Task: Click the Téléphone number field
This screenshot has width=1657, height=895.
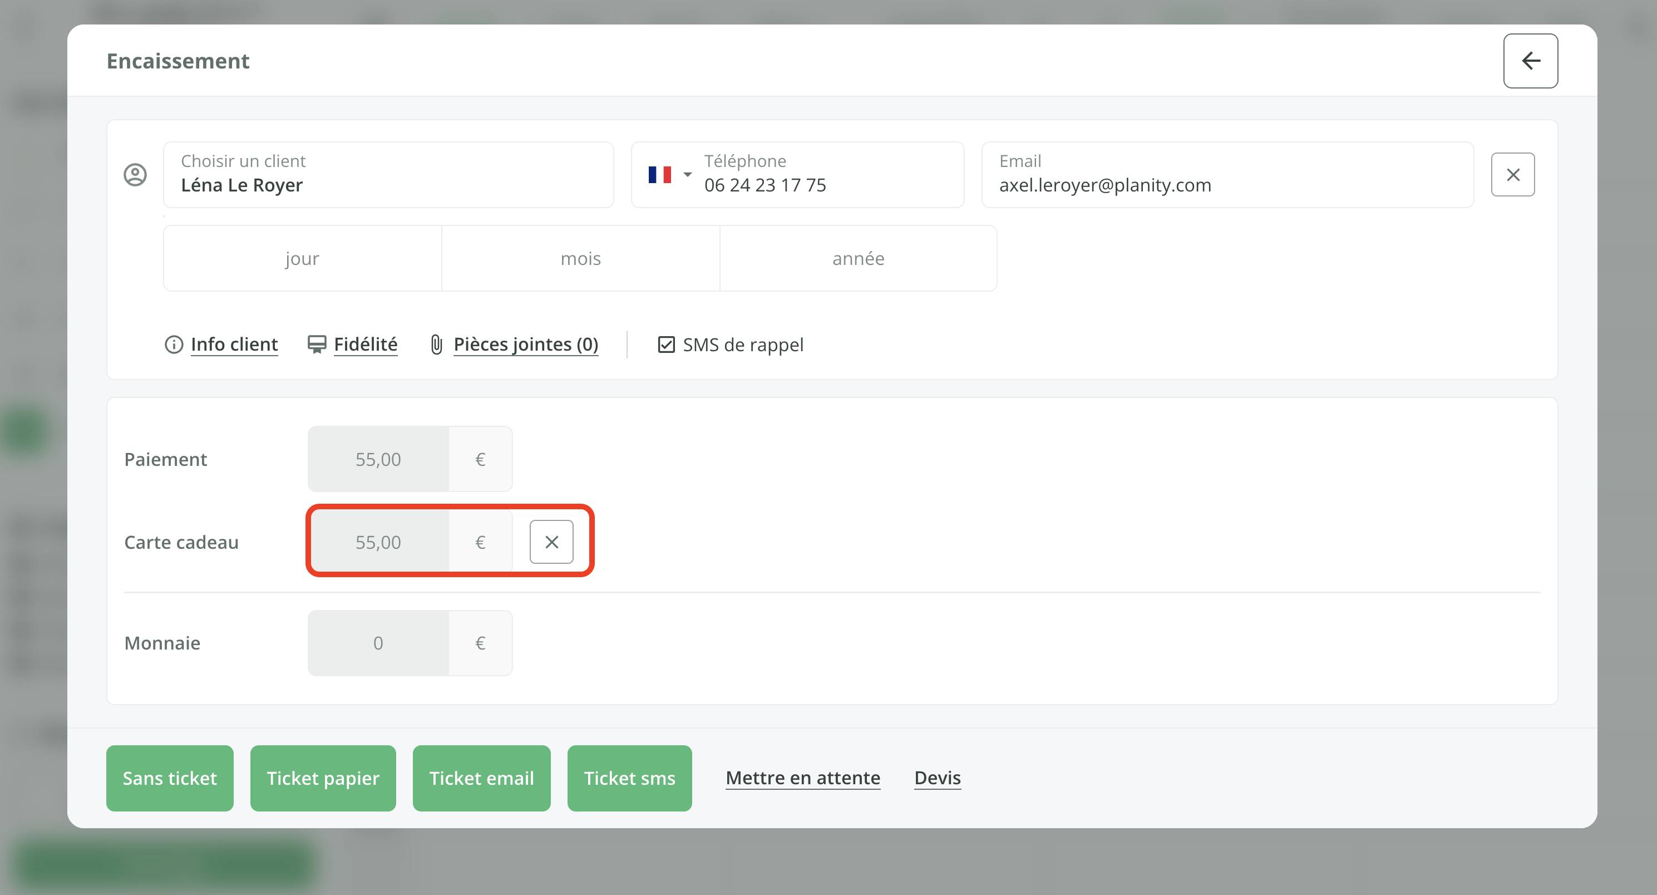Action: pos(827,174)
